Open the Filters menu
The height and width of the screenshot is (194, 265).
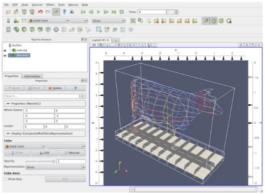(x=50, y=4)
